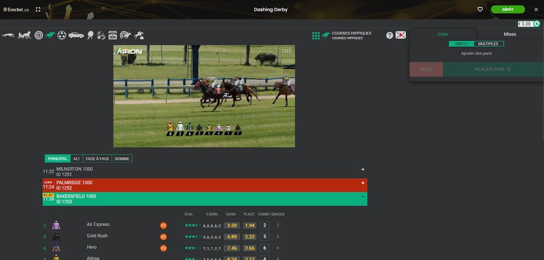Select Air Express place odds 1.94
The image size is (544, 260).
coord(249,225)
